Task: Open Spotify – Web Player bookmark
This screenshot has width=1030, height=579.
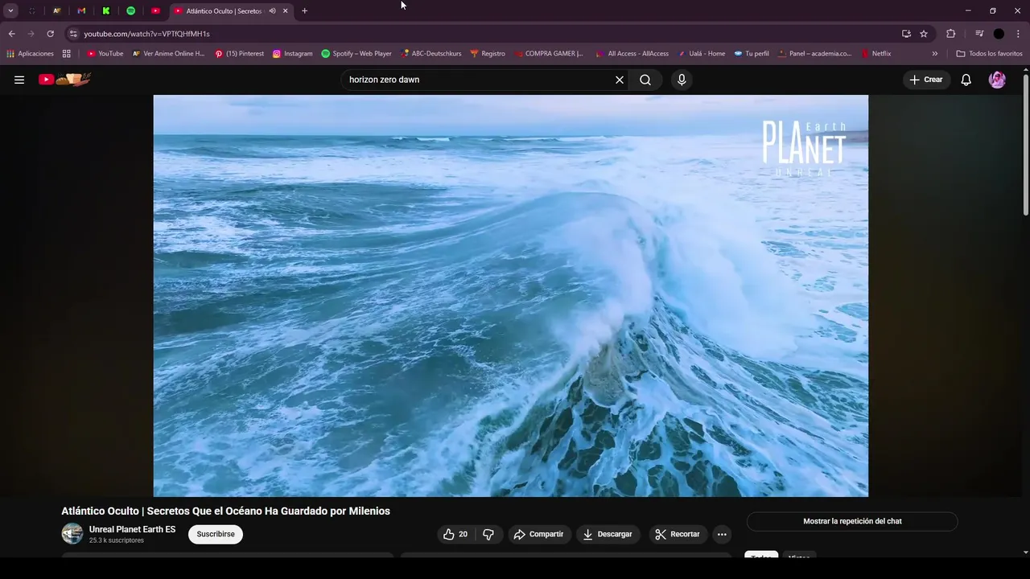Action: 356,54
